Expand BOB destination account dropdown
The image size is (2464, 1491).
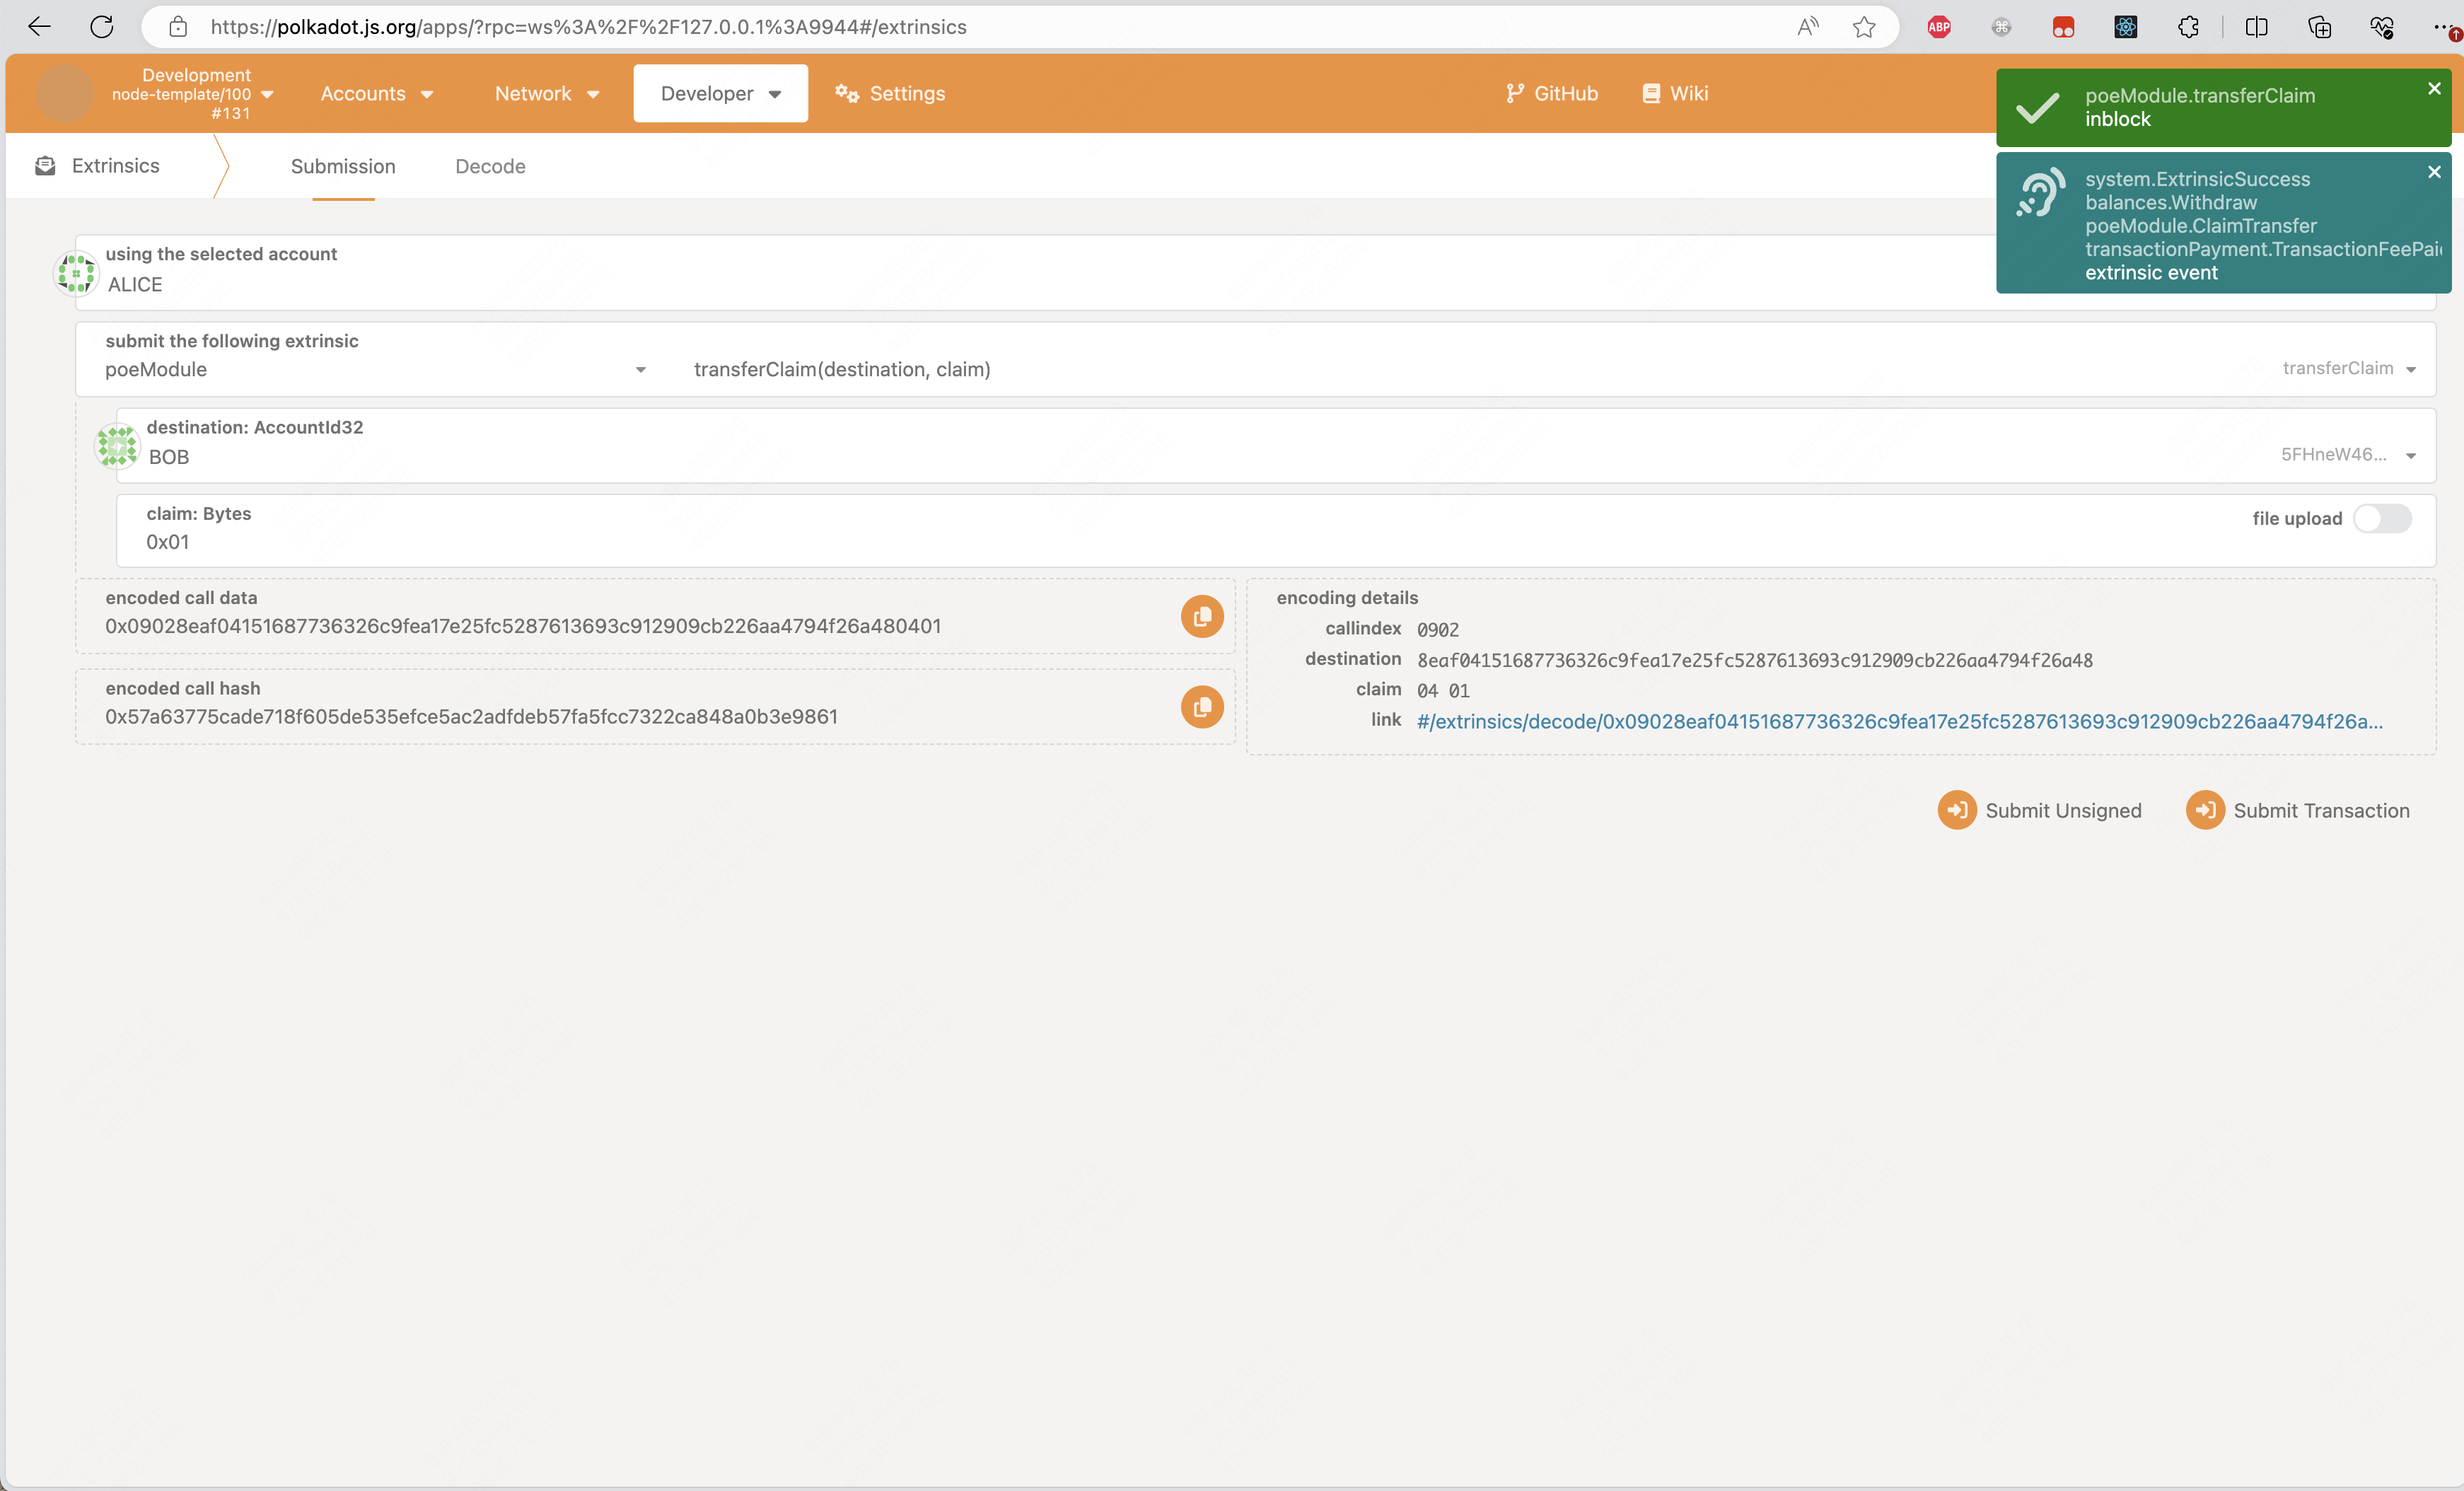click(2410, 456)
